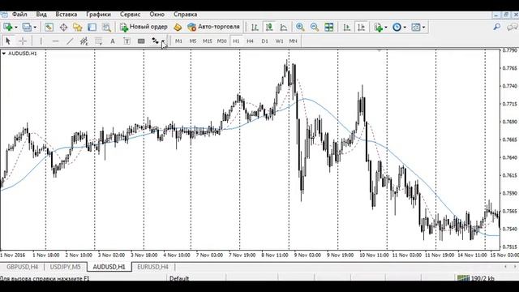Select the H1 timeframe button
This screenshot has height=292, width=519.
coord(236,41)
